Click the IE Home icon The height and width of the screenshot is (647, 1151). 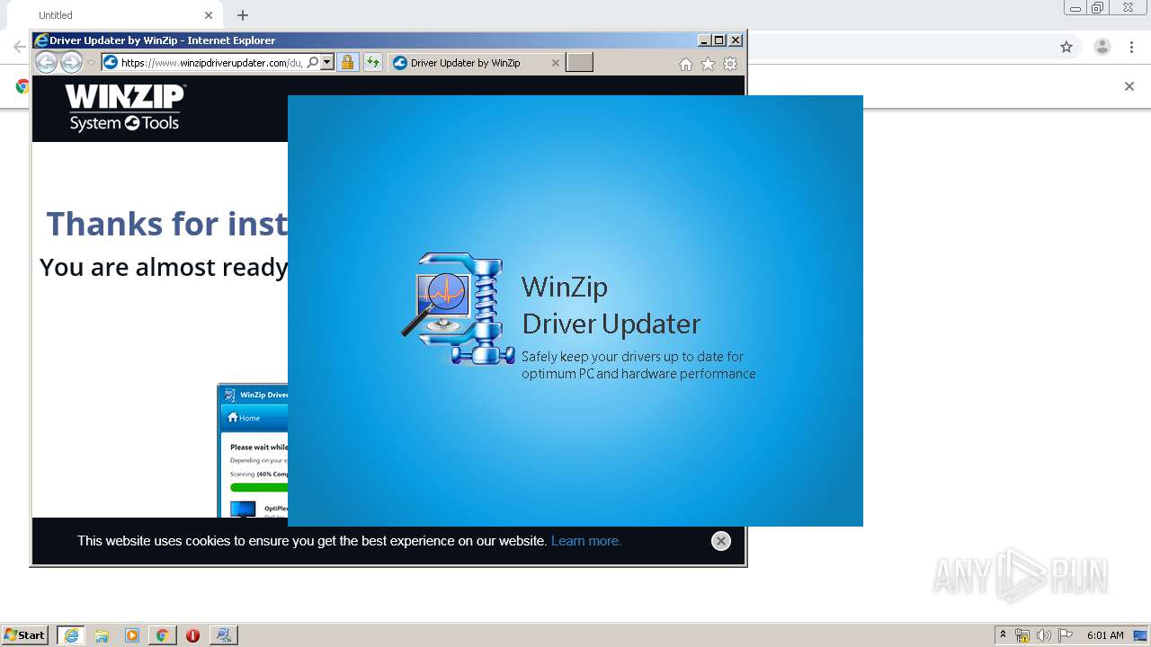[686, 64]
